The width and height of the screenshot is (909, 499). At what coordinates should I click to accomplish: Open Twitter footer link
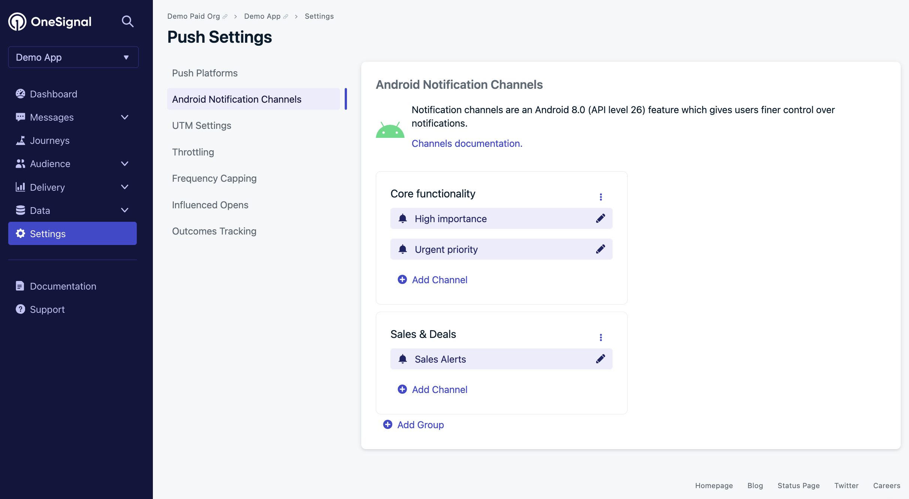[x=846, y=486]
